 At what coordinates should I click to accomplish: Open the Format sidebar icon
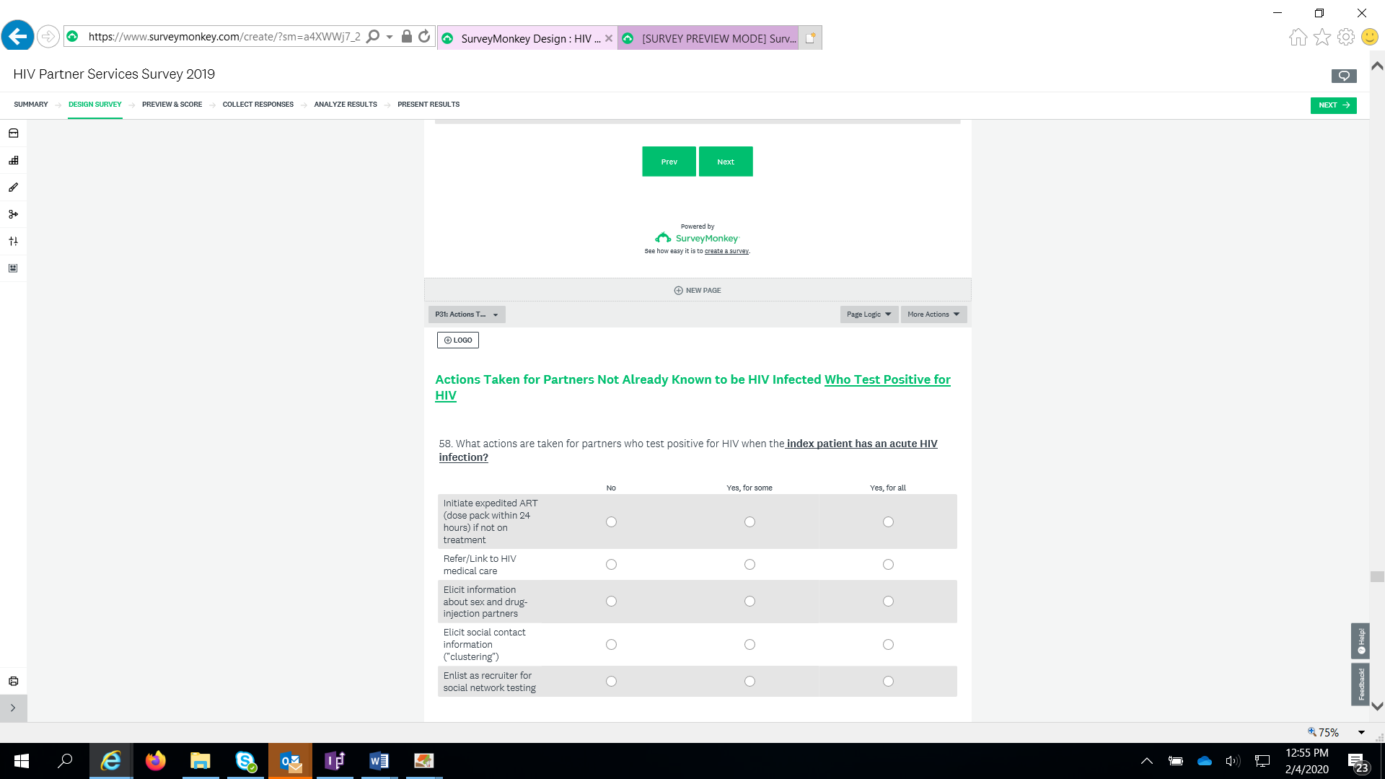point(13,268)
